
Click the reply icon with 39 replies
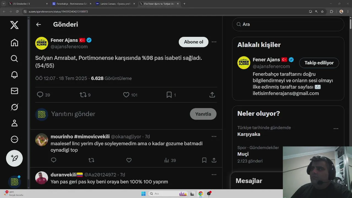40,95
